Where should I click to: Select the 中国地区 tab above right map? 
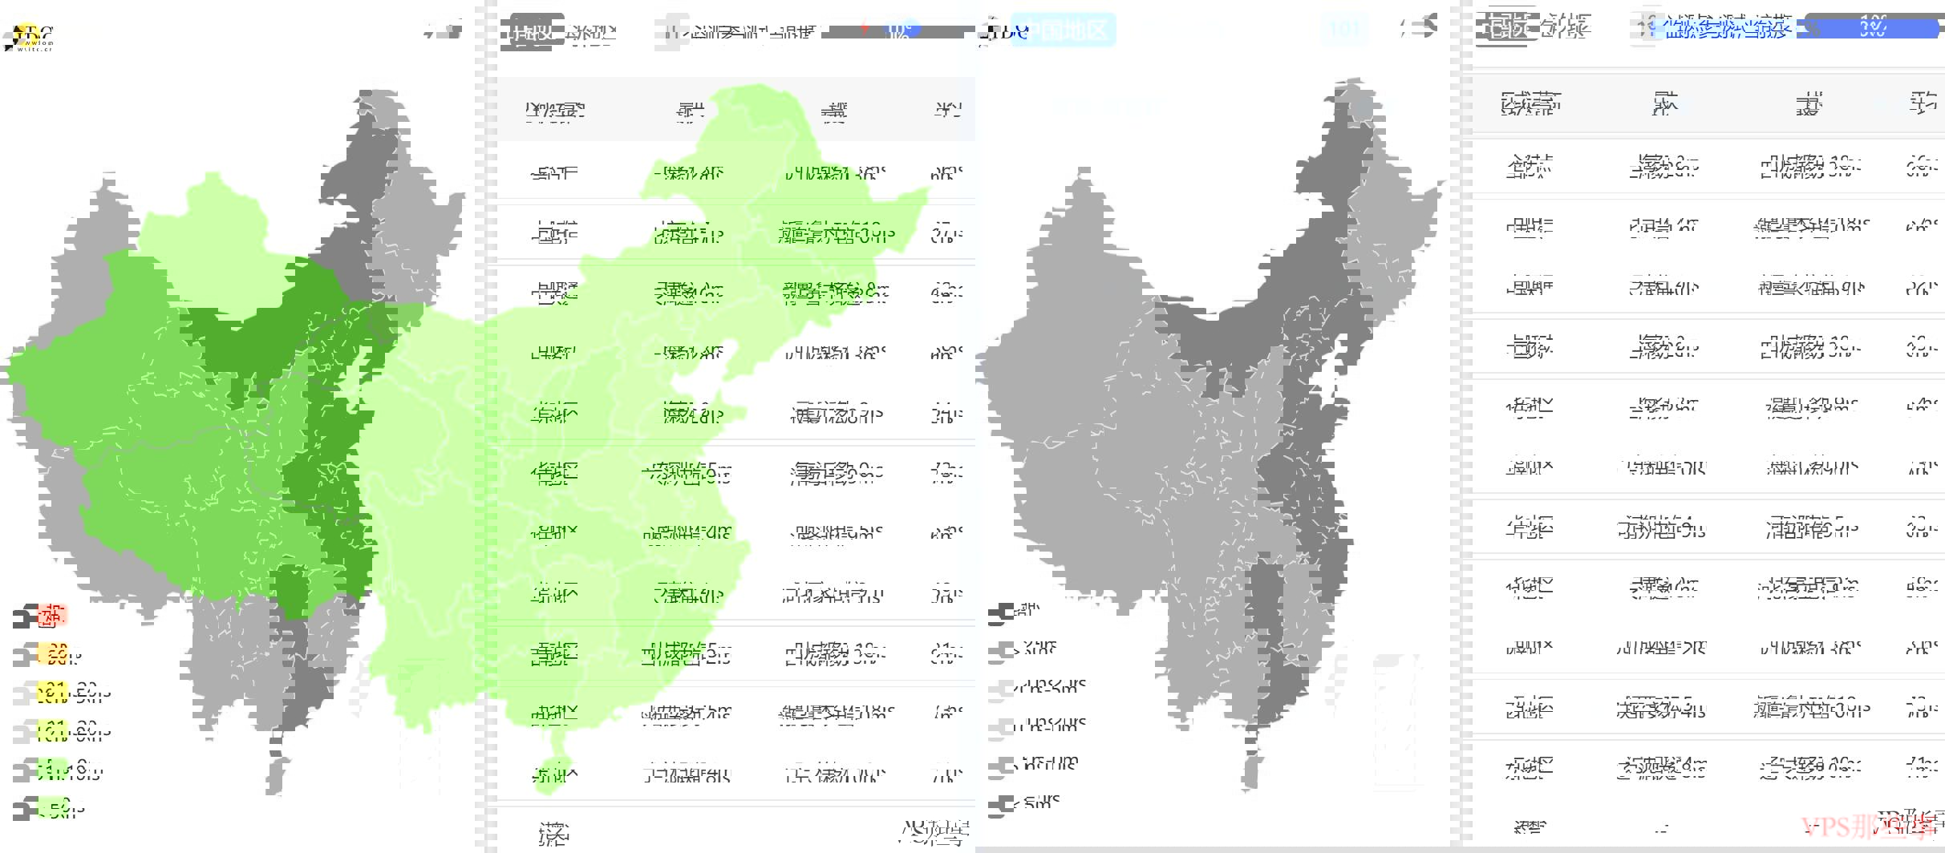click(1064, 30)
